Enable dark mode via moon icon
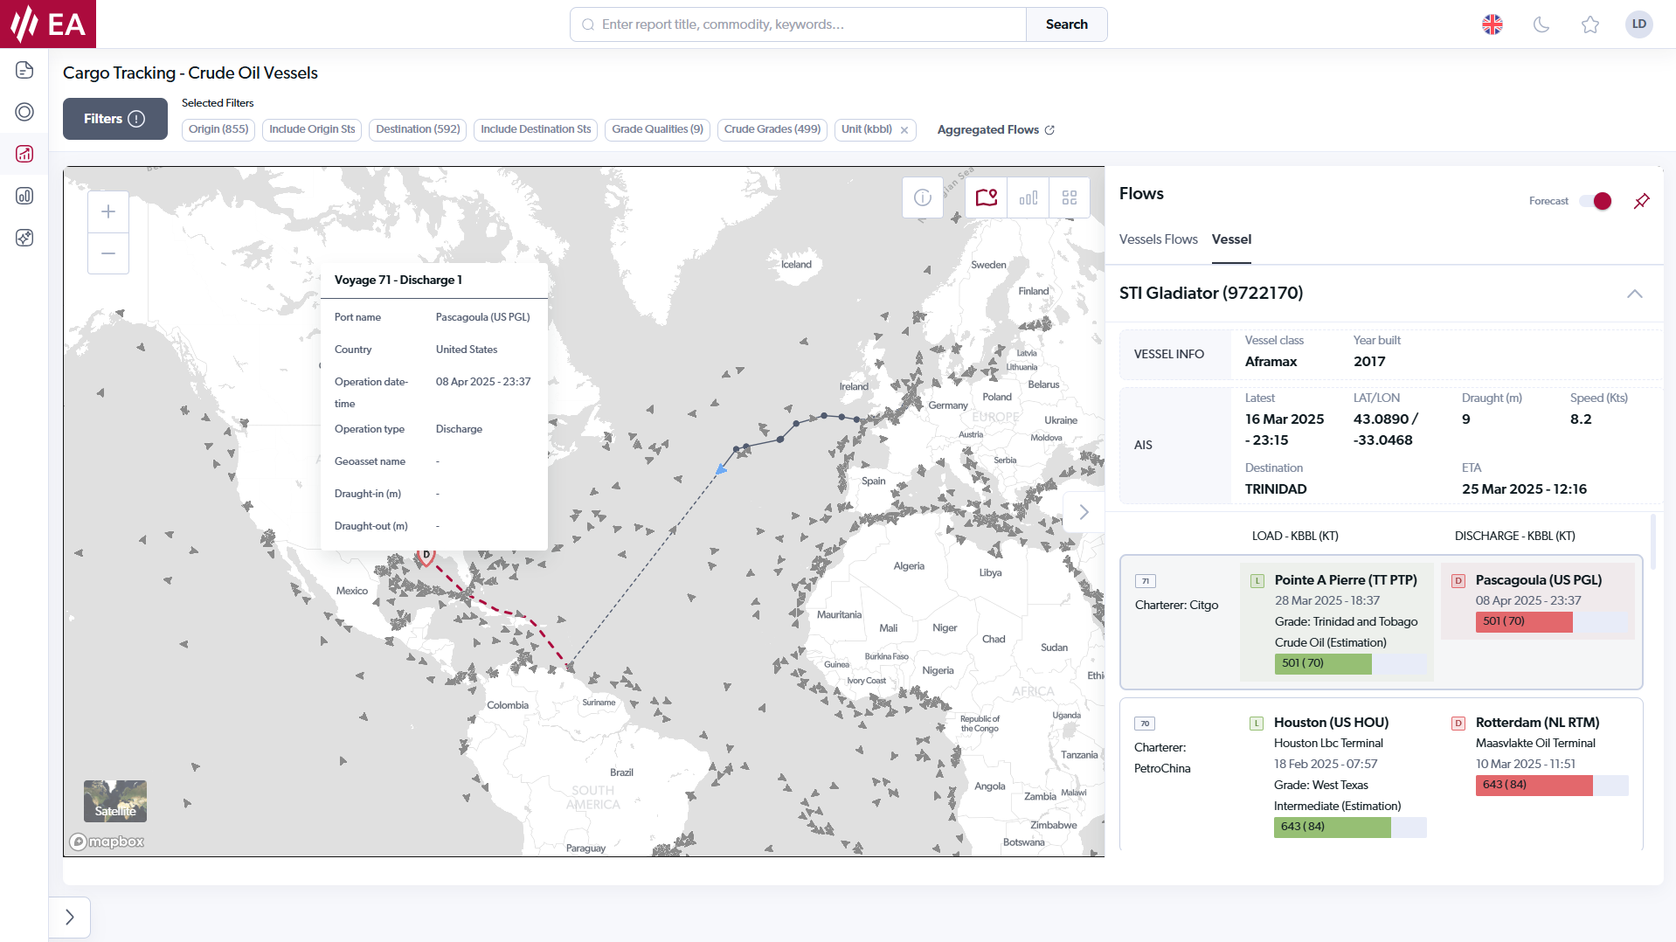Screen dimensions: 1676x942 click(x=1541, y=24)
